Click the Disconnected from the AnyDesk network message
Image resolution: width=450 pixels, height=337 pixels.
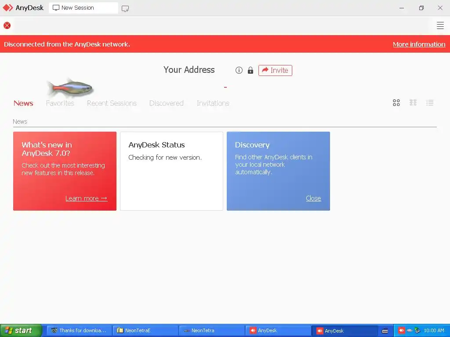coord(67,44)
